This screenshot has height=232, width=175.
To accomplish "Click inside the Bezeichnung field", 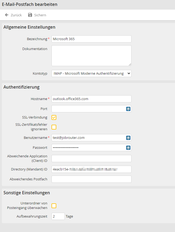I will coord(91,39).
